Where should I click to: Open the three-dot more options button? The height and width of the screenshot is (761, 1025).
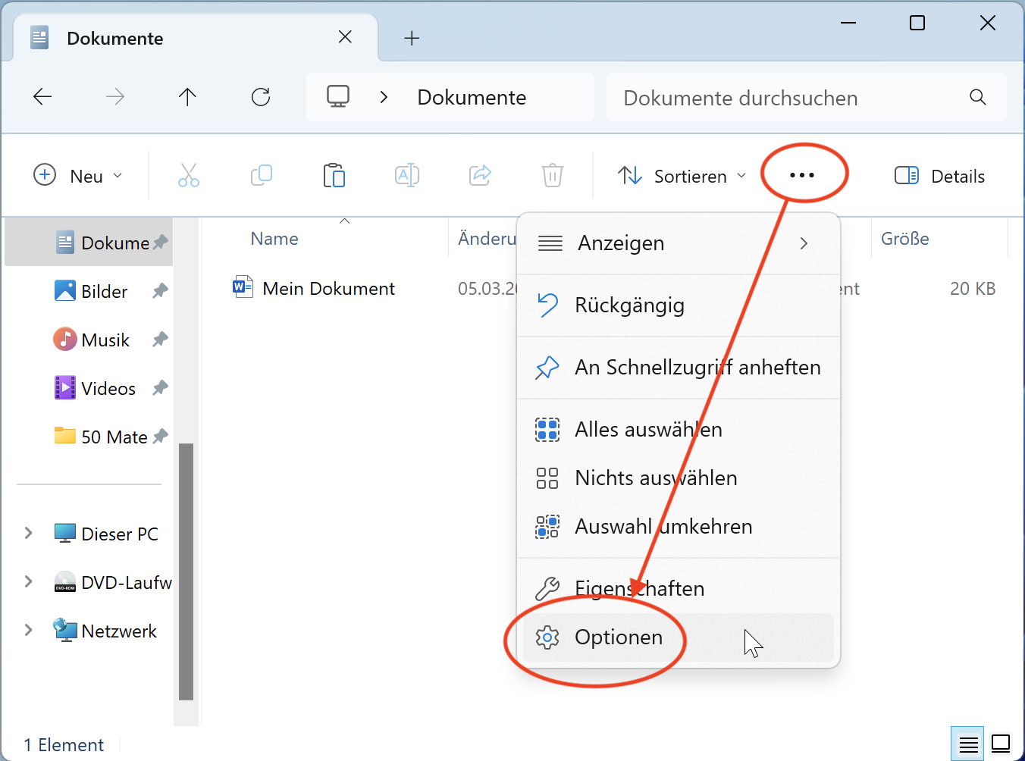point(801,175)
